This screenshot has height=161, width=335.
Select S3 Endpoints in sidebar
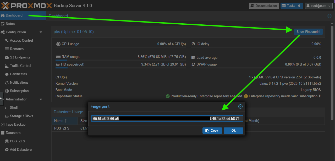pyautogui.click(x=20, y=57)
